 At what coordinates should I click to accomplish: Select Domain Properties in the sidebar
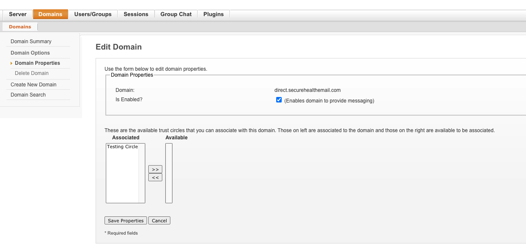pyautogui.click(x=37, y=63)
